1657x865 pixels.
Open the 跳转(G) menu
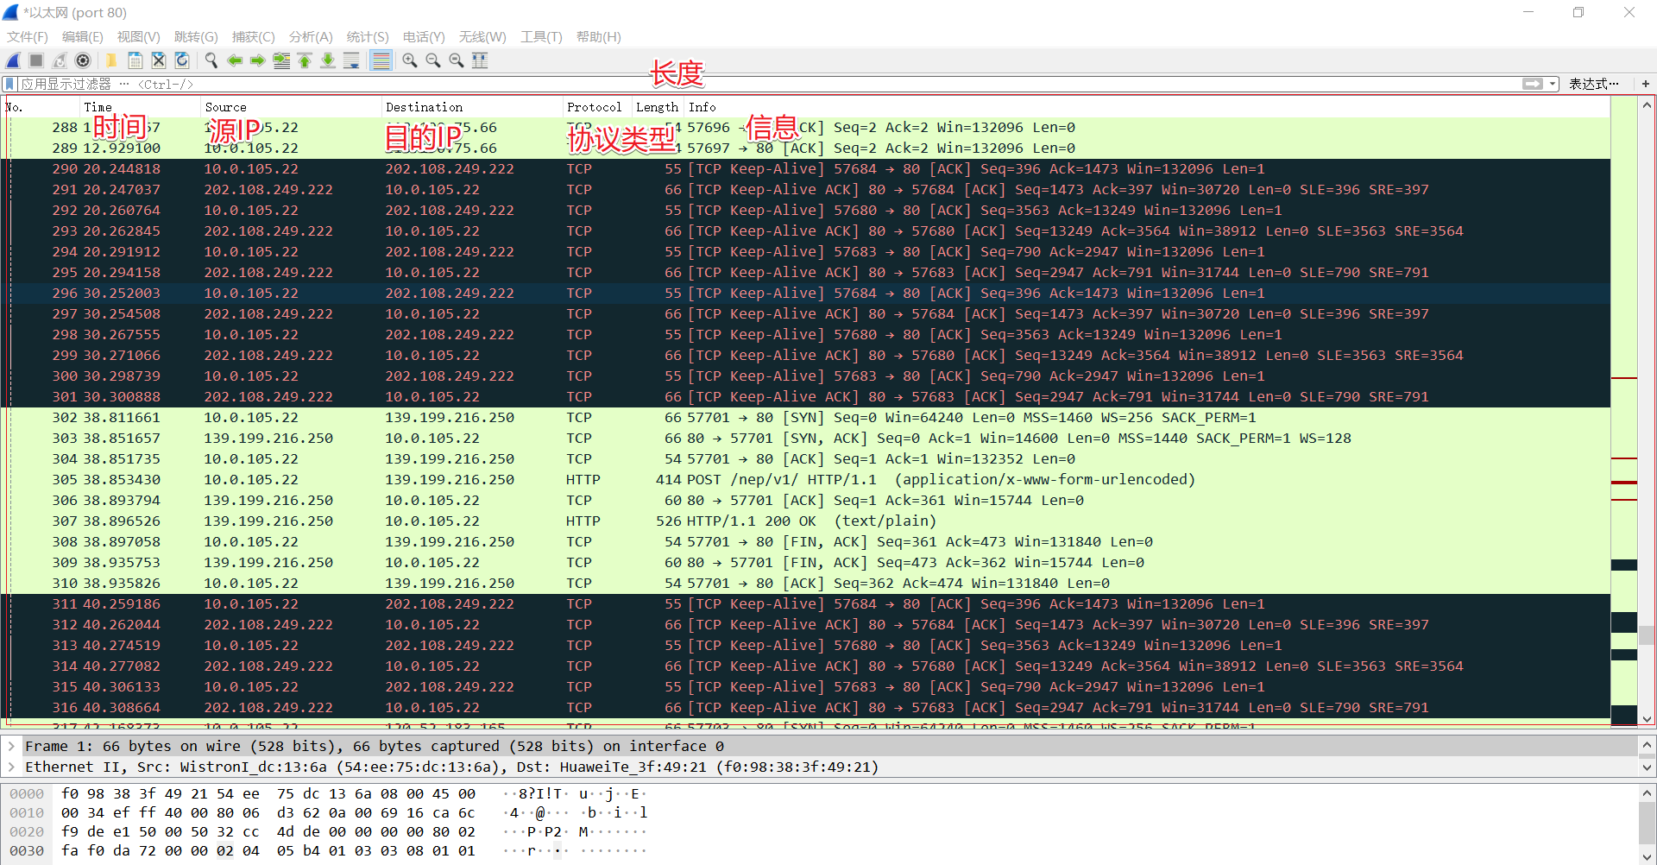click(x=196, y=36)
